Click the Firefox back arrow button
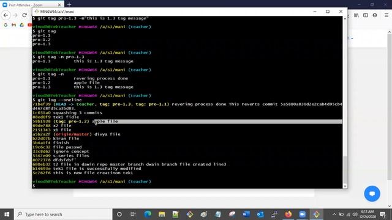 click(x=6, y=15)
